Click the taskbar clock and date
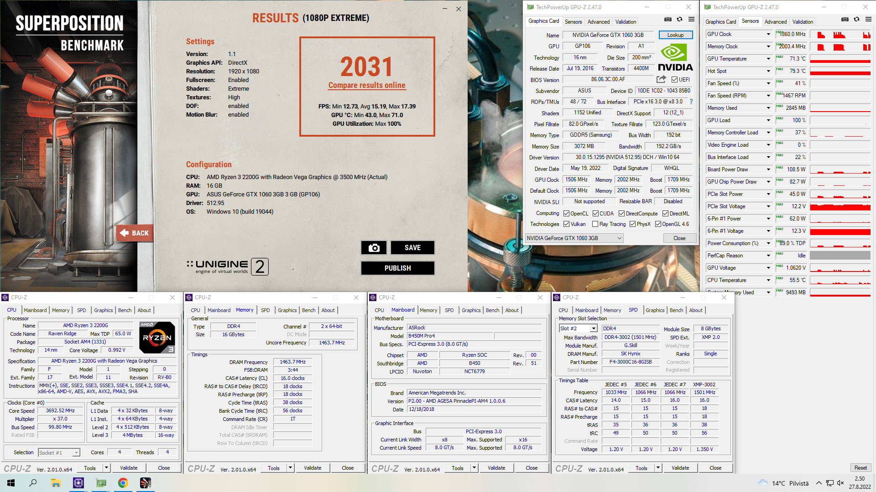The width and height of the screenshot is (876, 492). (860, 483)
